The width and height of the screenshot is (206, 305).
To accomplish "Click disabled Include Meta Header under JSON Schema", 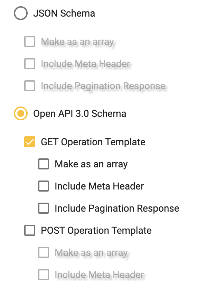I will [x=30, y=64].
